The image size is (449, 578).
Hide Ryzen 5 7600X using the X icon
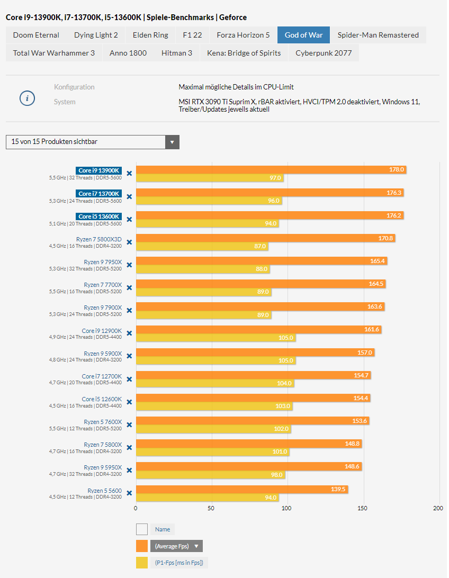click(x=129, y=425)
